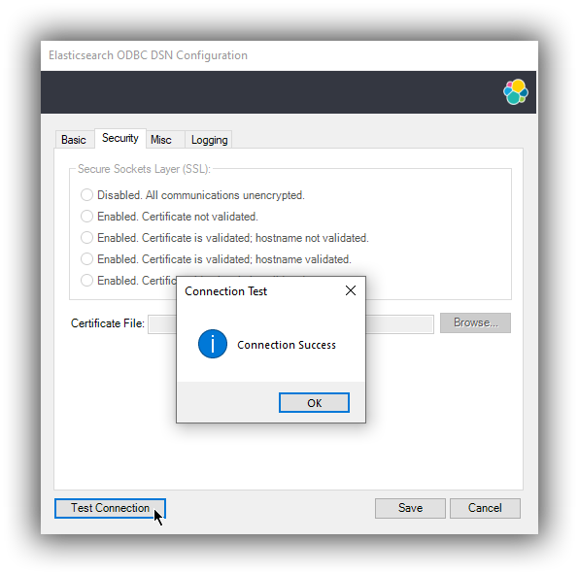The width and height of the screenshot is (579, 575).
Task: Click the Secure Sockets Layer (SSL) group label
Action: [144, 169]
